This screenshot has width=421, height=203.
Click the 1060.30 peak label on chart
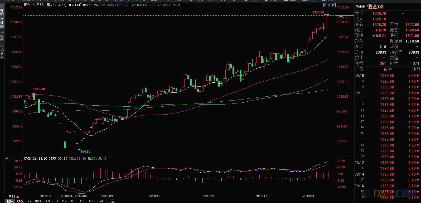point(39,89)
